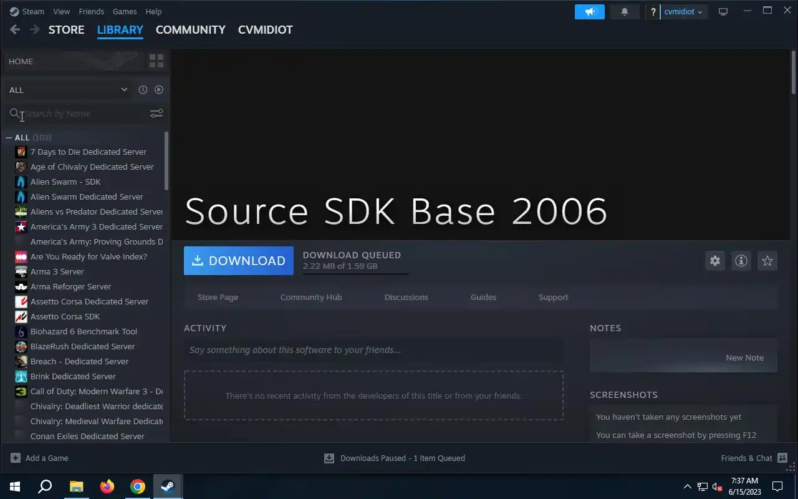Open advanced filter sliders icon
Viewport: 798px width, 499px height.
(156, 113)
